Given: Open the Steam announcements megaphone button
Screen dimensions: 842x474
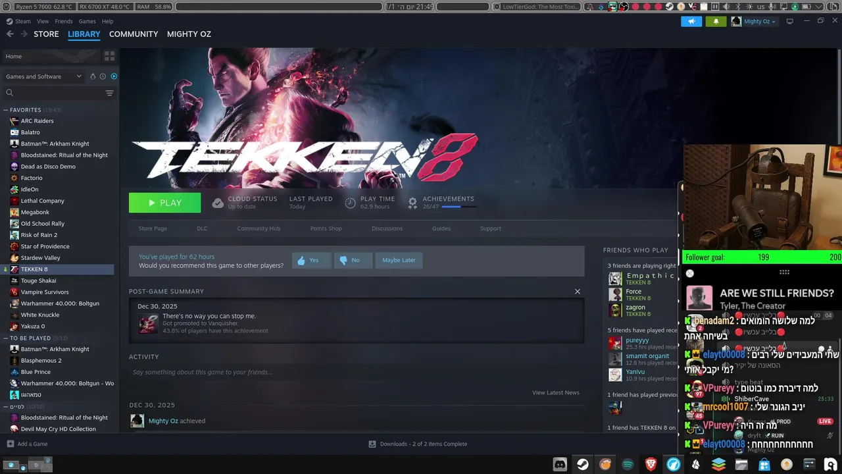Looking at the screenshot, I should [x=691, y=21].
